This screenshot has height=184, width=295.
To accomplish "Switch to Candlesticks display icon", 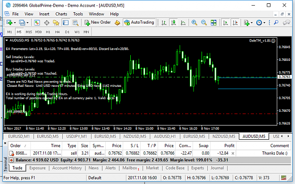I will pos(173,23).
